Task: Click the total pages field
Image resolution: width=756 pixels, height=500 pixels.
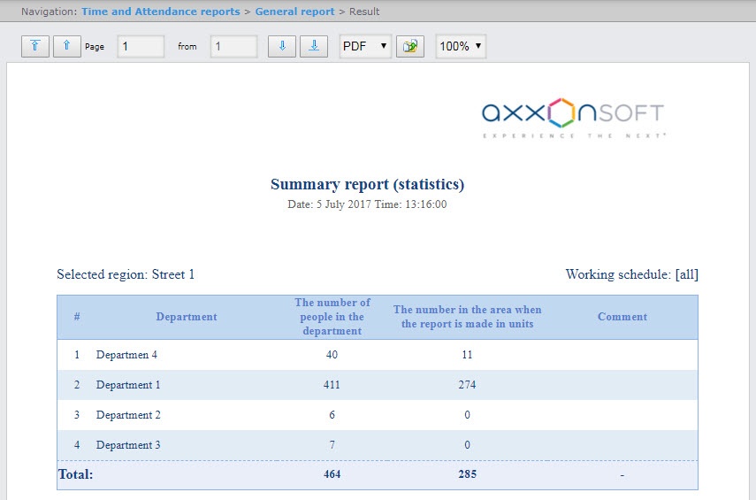Action: 233,46
